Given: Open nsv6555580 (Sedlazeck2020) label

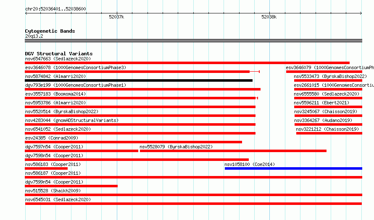Looking at the screenshot, I should (327, 94).
